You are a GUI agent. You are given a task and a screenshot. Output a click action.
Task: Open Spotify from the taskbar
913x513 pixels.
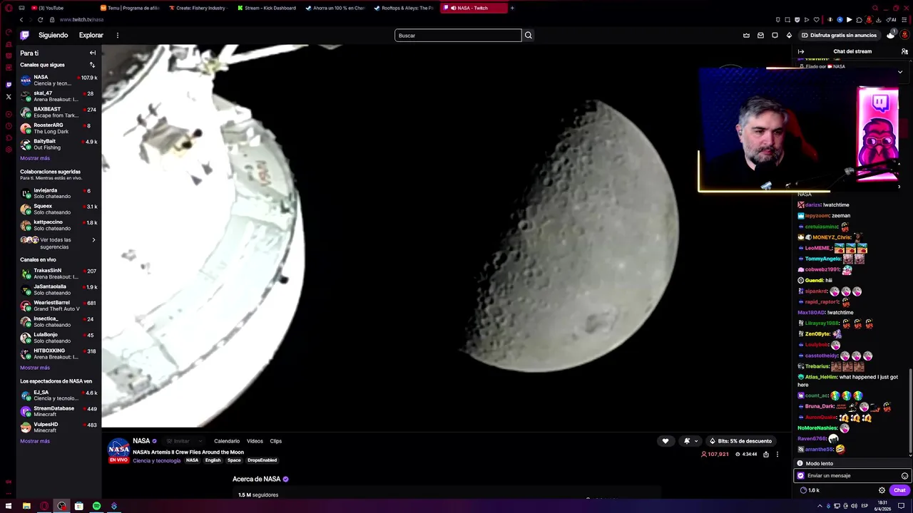click(96, 506)
